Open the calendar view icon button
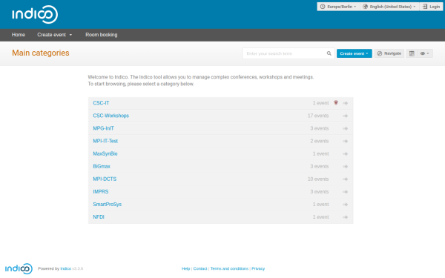This screenshot has width=445, height=278. click(x=412, y=53)
